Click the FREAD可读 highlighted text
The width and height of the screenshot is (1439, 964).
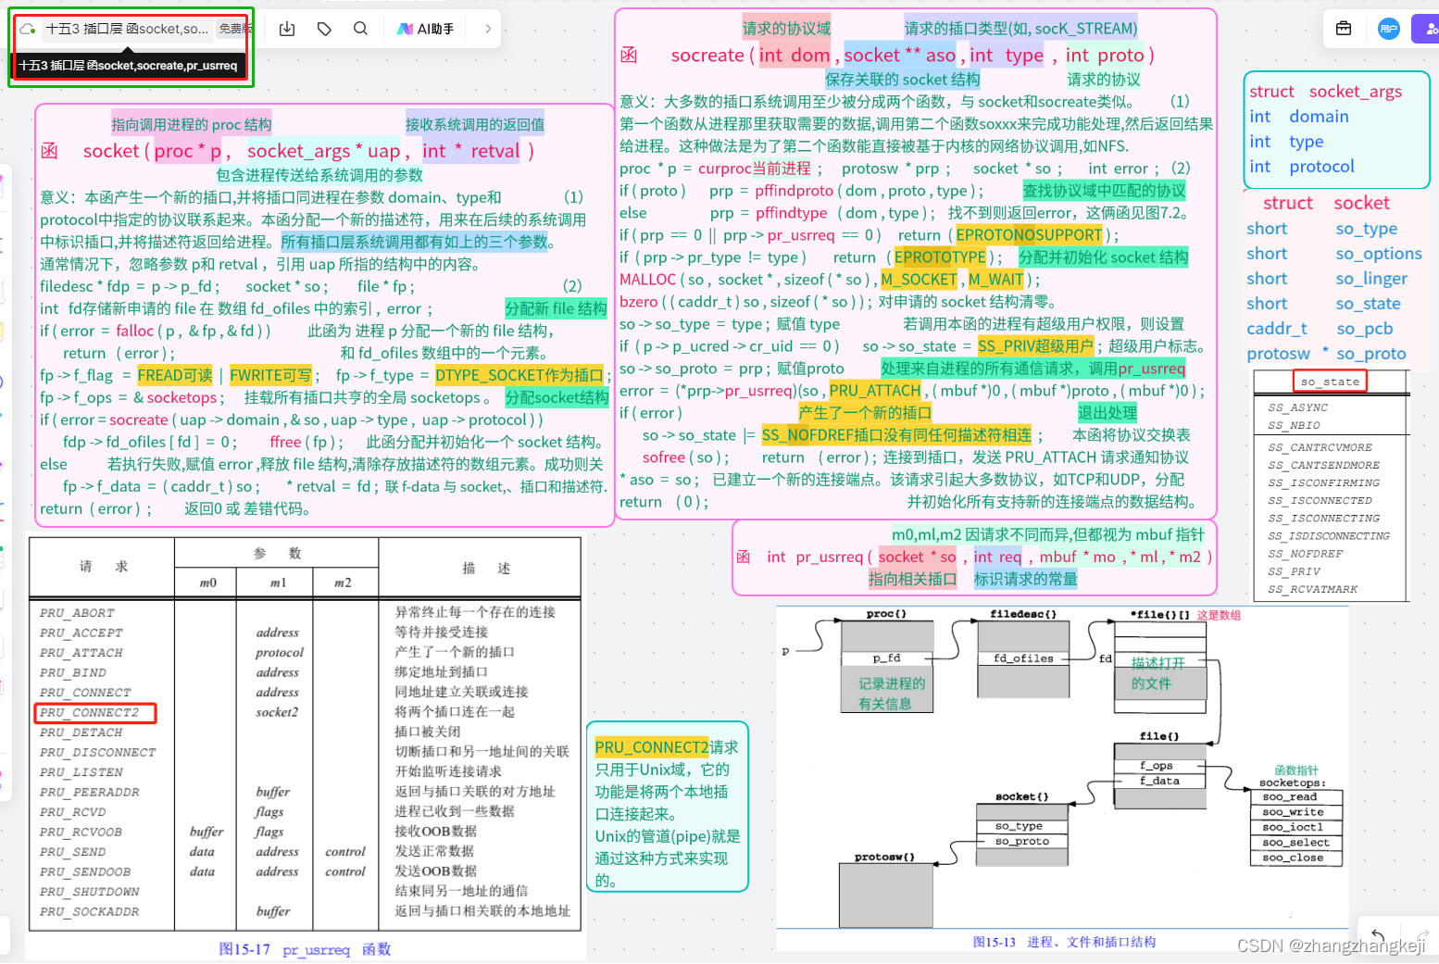175,375
